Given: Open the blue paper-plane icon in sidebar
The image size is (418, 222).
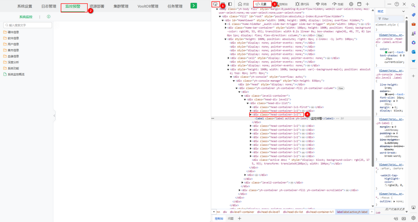Looking at the screenshot, I should (x=414, y=61).
